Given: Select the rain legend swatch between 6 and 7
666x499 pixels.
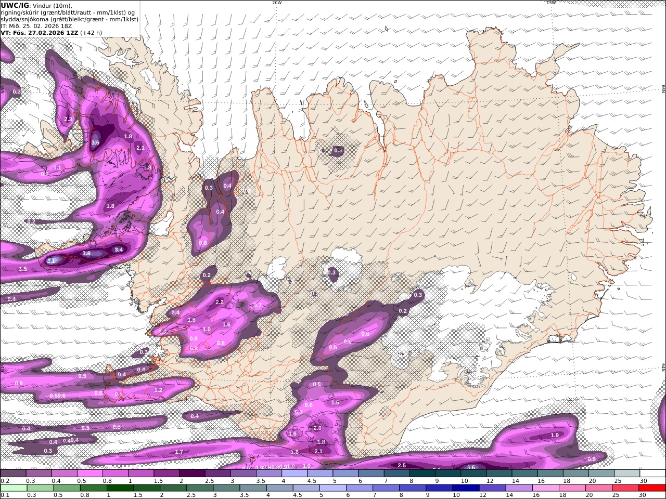Looking at the screenshot, I should pos(360,488).
